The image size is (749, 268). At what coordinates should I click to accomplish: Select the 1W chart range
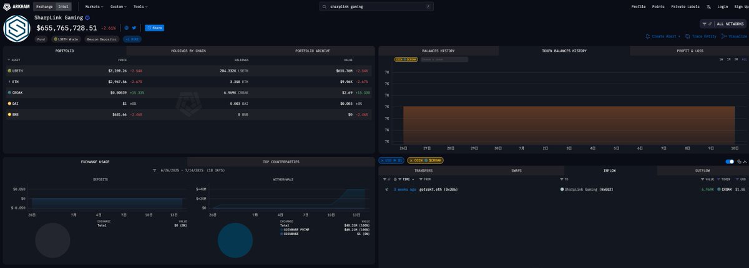pos(721,59)
